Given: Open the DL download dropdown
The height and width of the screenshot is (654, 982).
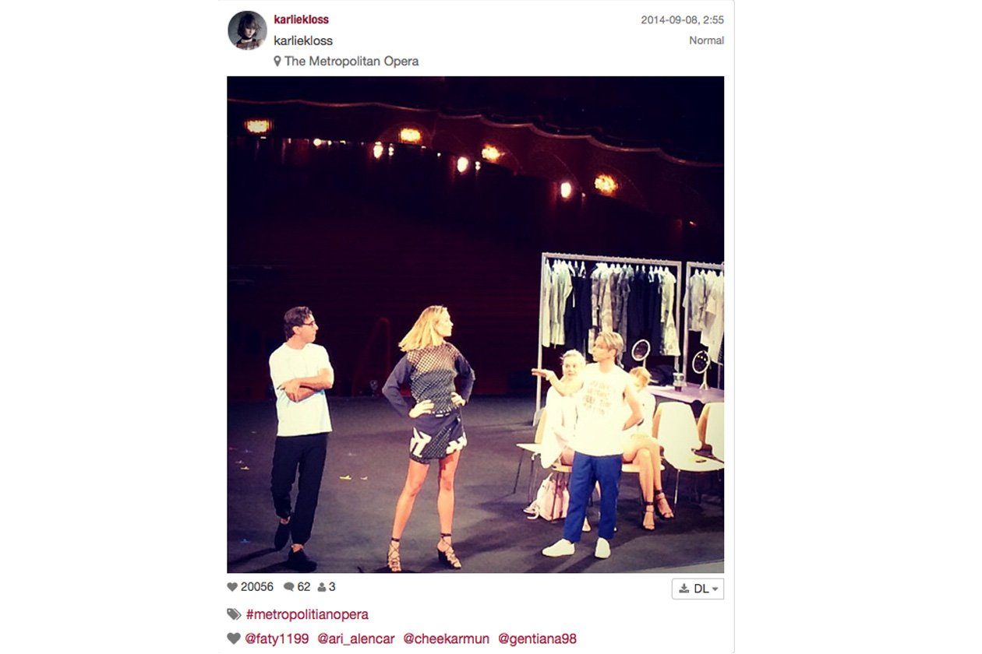Looking at the screenshot, I should tap(698, 589).
